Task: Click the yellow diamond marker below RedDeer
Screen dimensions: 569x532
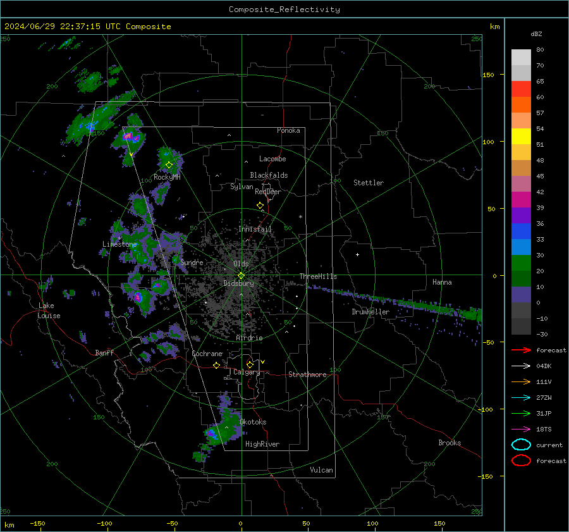Action: [260, 206]
